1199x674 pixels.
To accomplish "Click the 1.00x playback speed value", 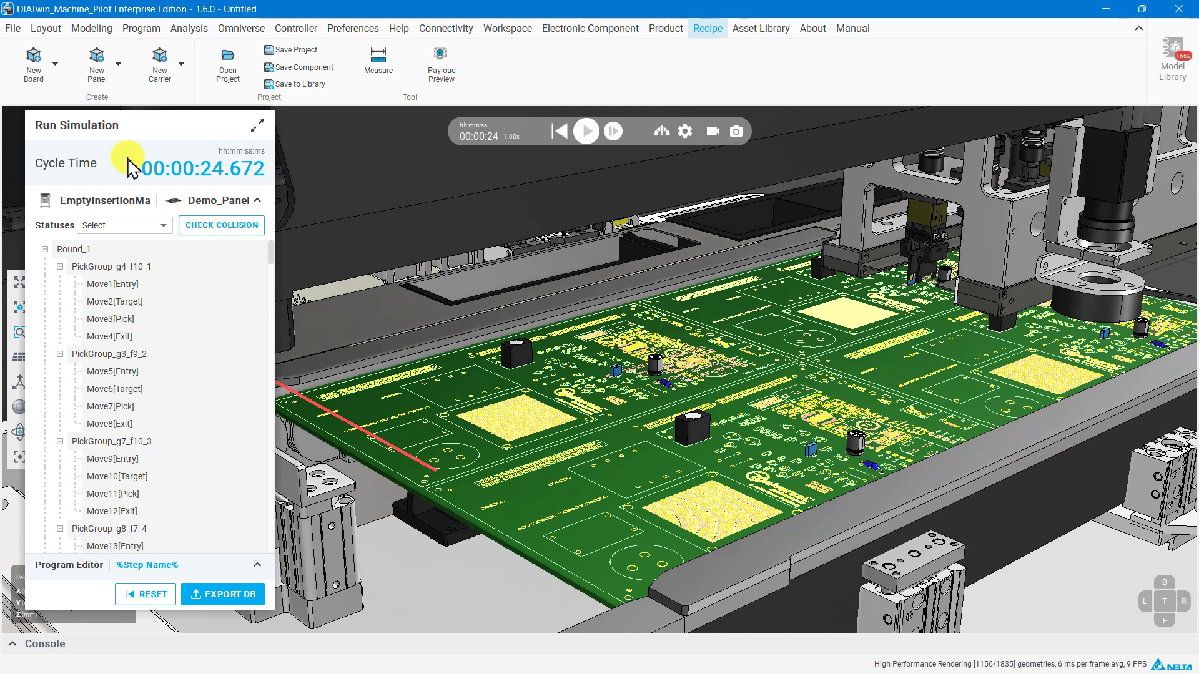I will click(511, 137).
